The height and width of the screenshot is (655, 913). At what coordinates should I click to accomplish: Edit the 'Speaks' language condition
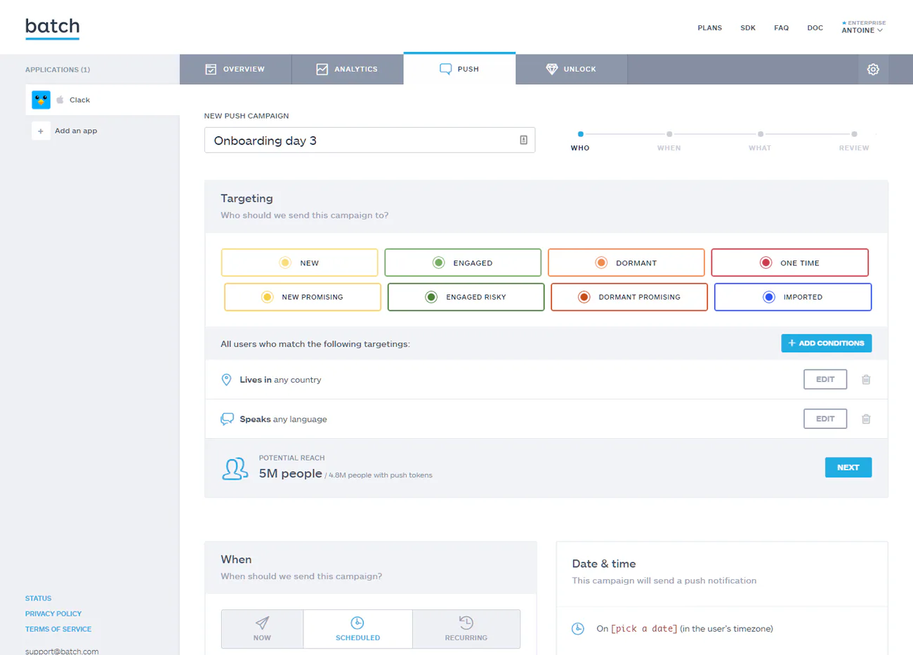(825, 419)
